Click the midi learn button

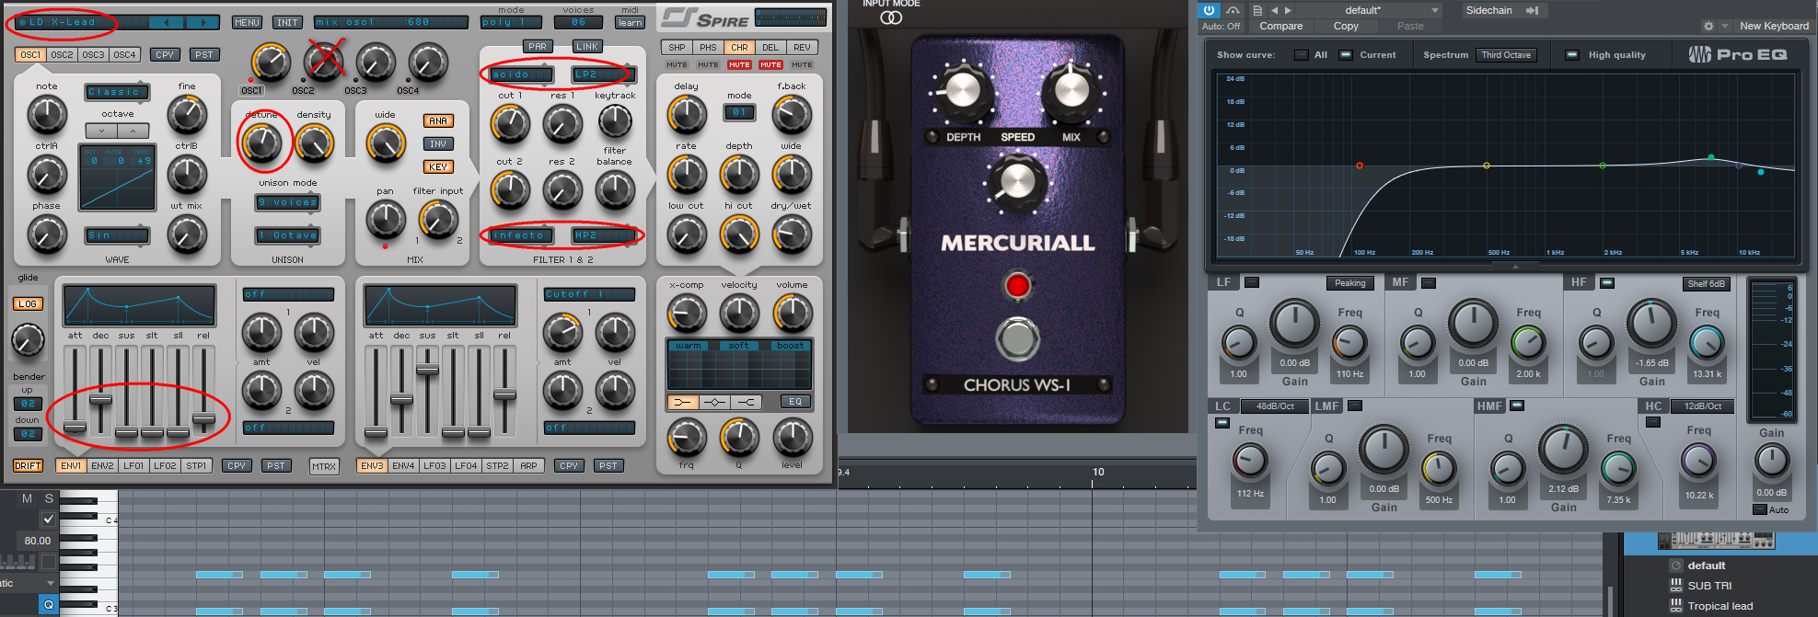click(x=630, y=22)
